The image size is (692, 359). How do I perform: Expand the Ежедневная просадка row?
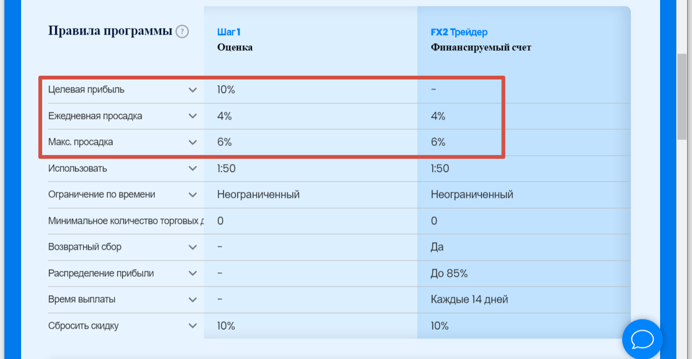pyautogui.click(x=192, y=116)
